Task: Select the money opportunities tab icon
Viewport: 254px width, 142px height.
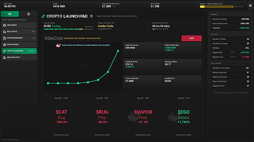Action: click(x=10, y=14)
